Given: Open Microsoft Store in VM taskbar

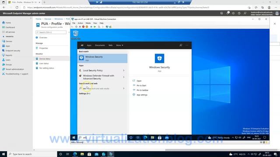Looking at the screenshot, I should tap(159, 138).
